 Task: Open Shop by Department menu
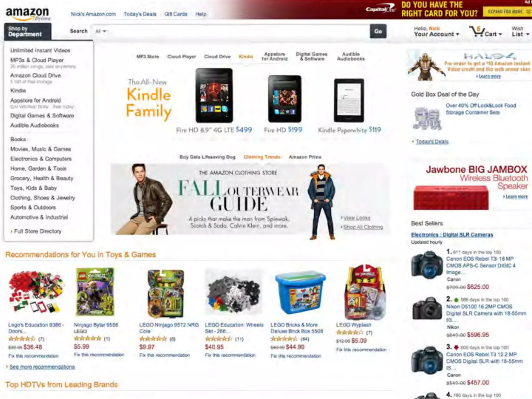[28, 31]
